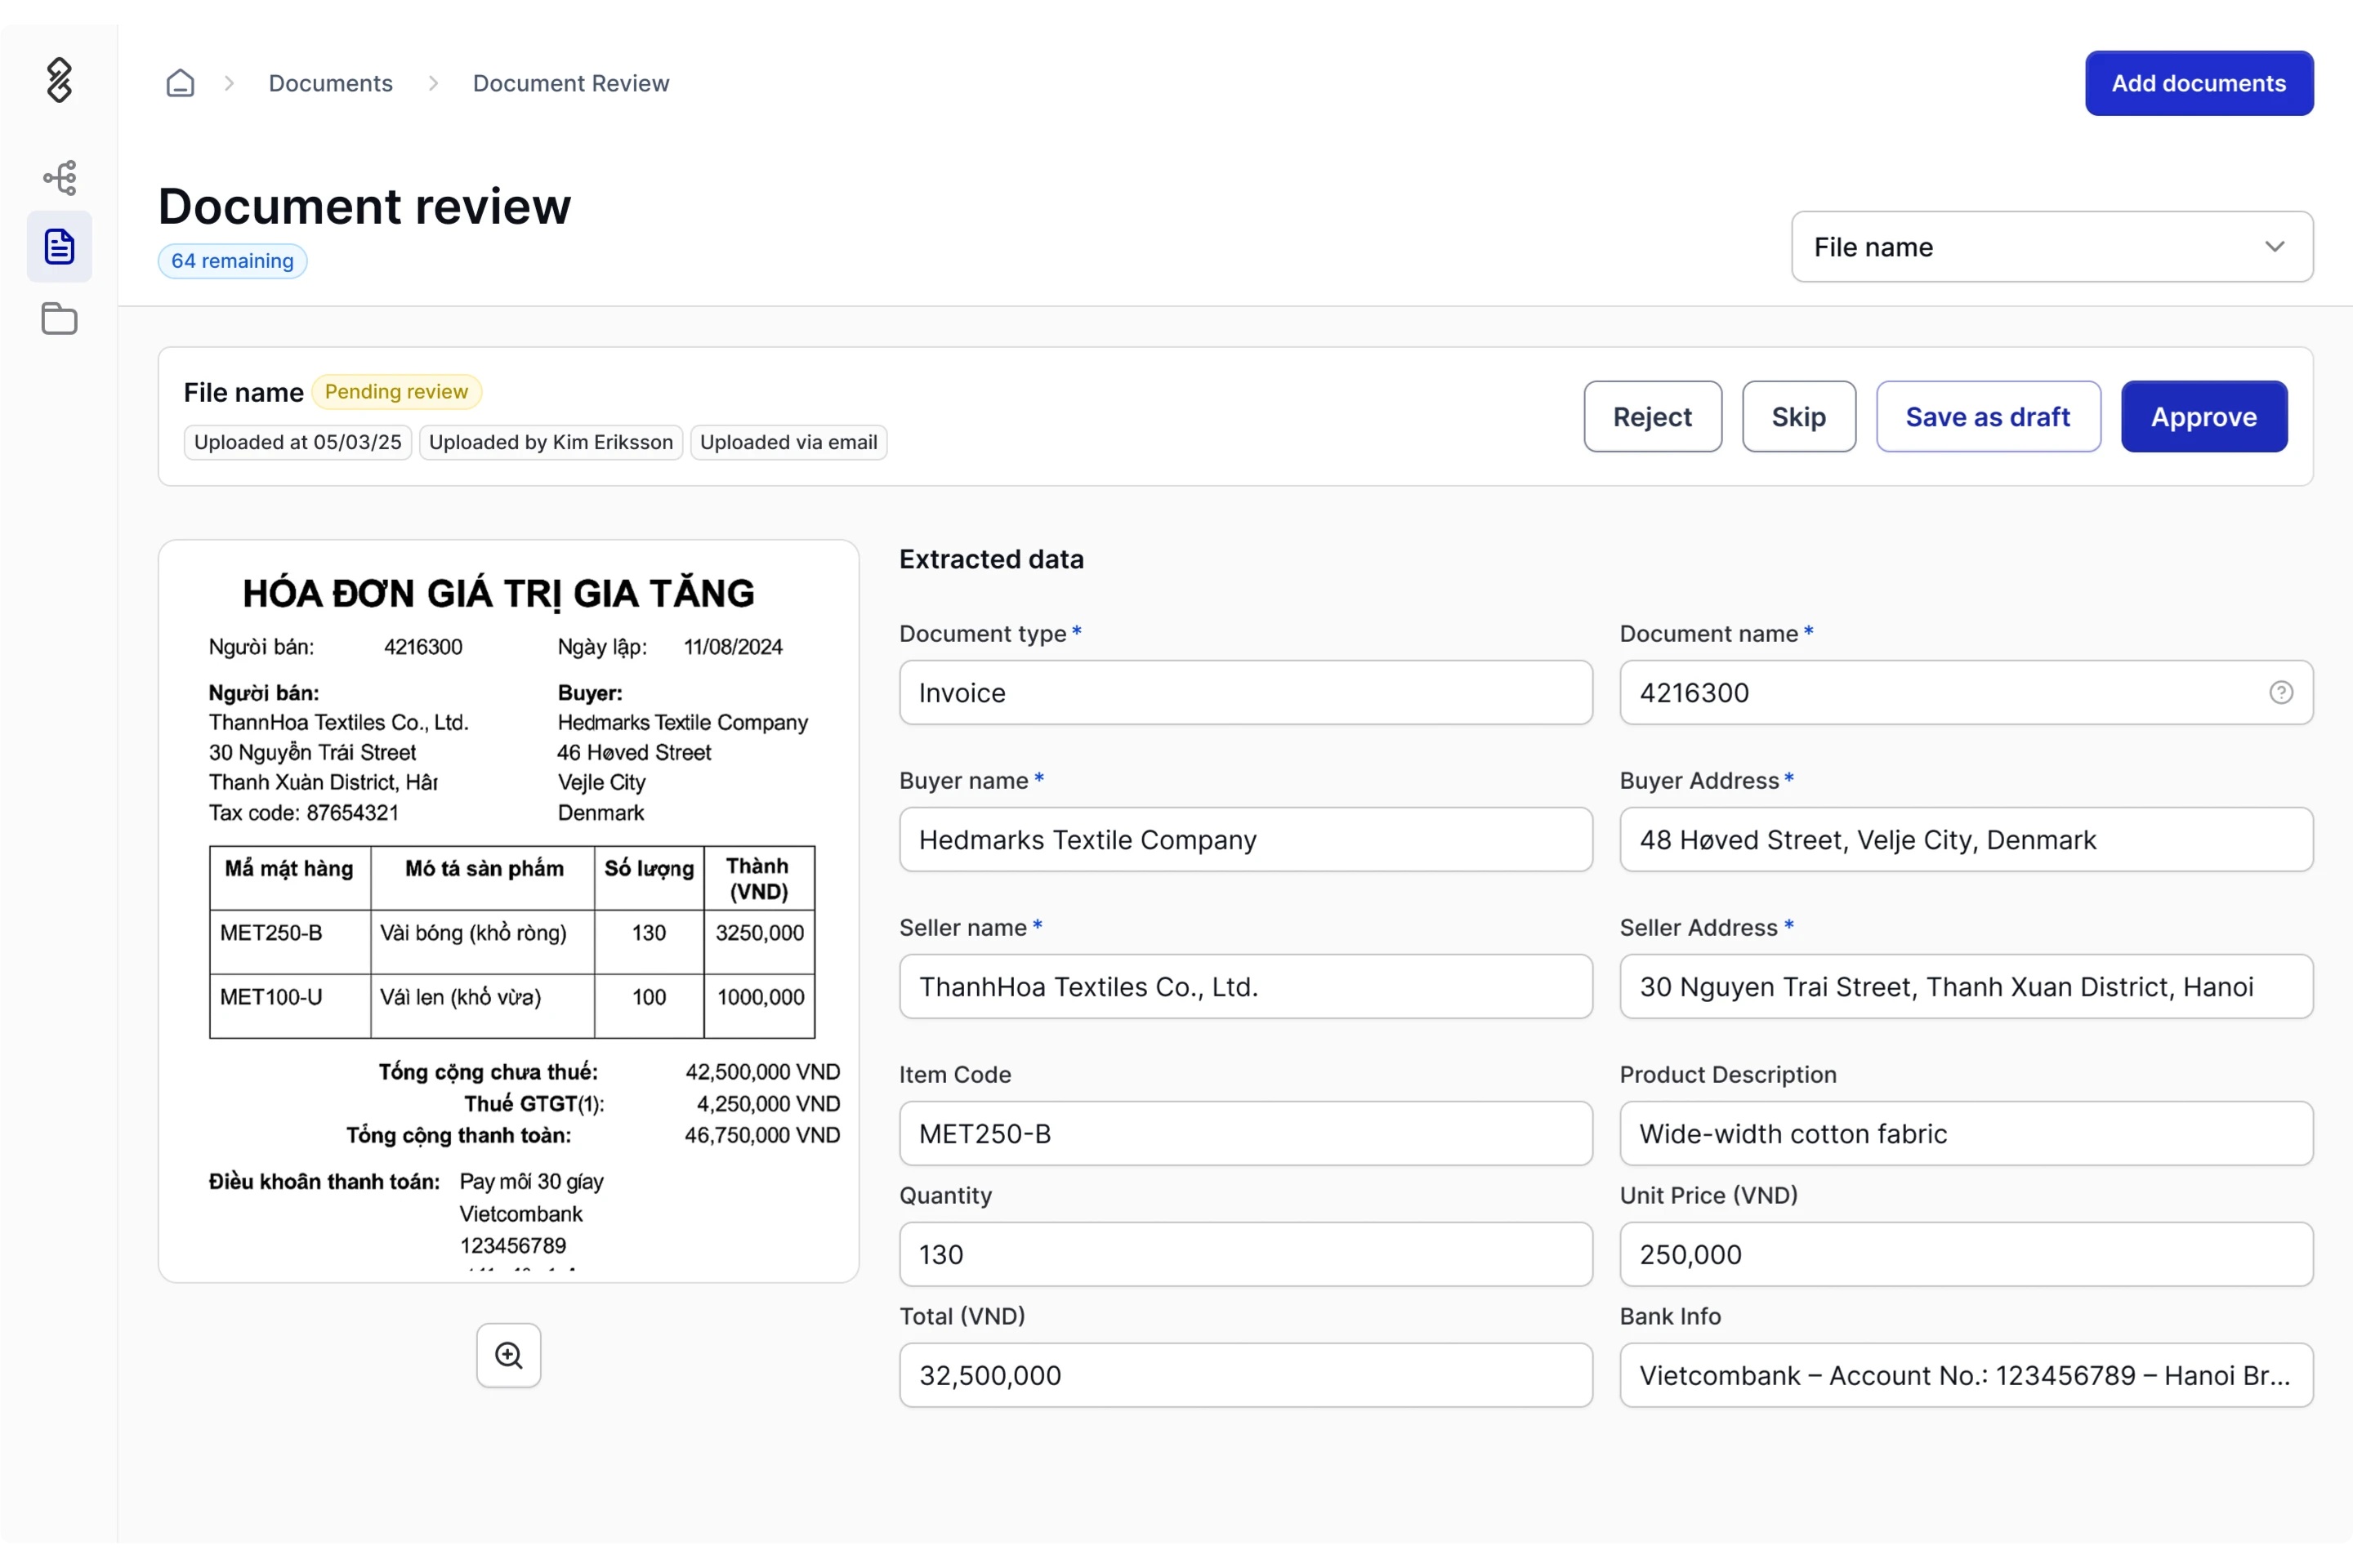Expand the File name dropdown chevron
Image resolution: width=2353 pixels, height=1568 pixels.
tap(2274, 246)
